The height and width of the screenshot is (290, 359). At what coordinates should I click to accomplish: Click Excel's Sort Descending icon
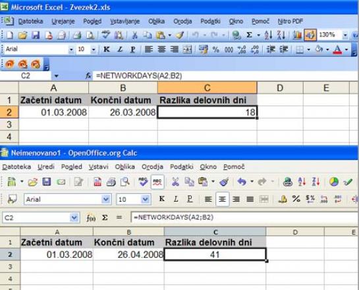pyautogui.click(x=281, y=35)
